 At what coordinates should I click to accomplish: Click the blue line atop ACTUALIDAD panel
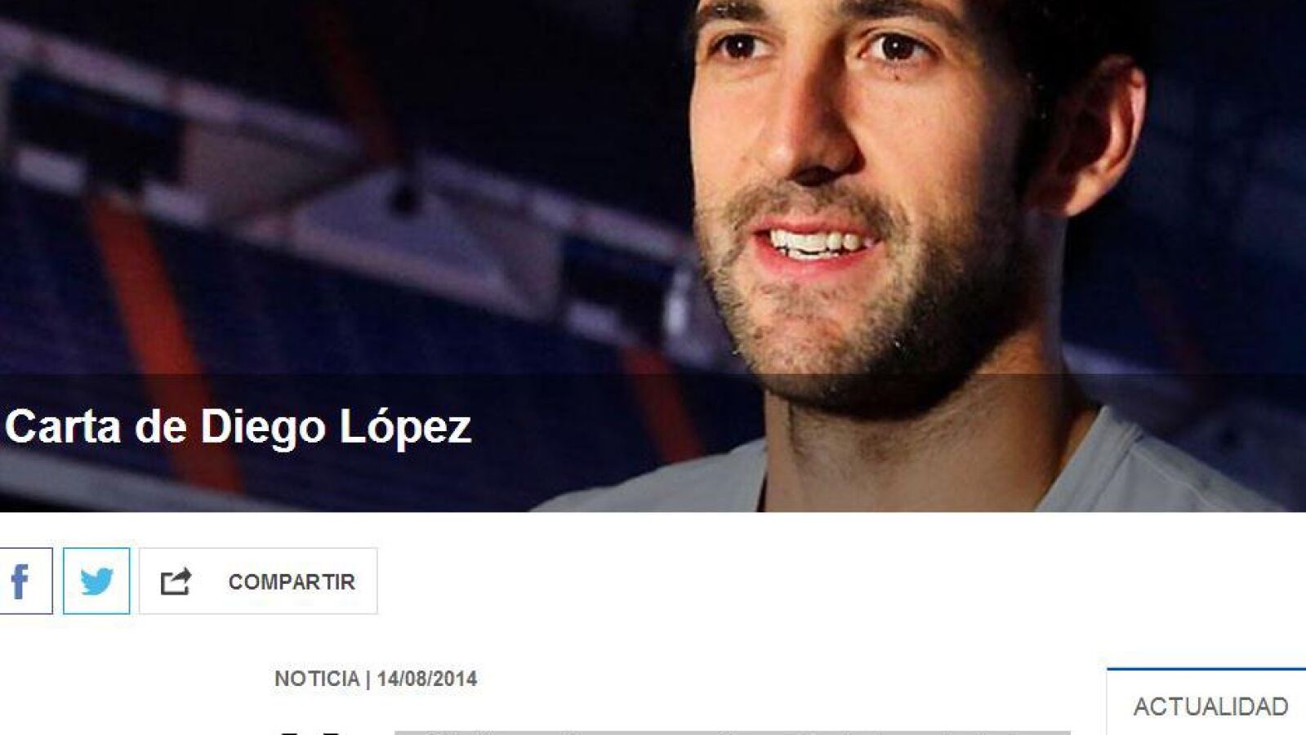coord(1206,669)
